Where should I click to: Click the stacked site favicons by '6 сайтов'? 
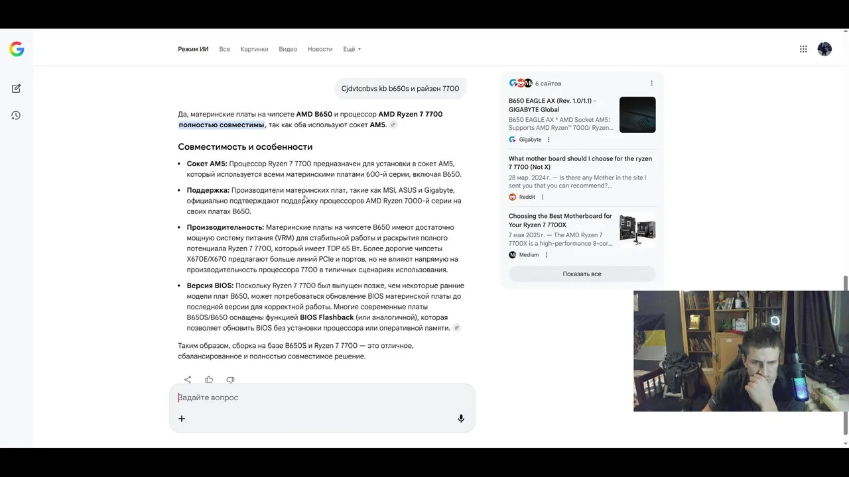tap(521, 83)
